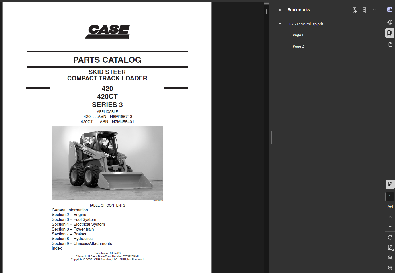The width and height of the screenshot is (395, 273).
Task: Click the 'Copyright © 2007' footer line
Action: [x=107, y=260]
